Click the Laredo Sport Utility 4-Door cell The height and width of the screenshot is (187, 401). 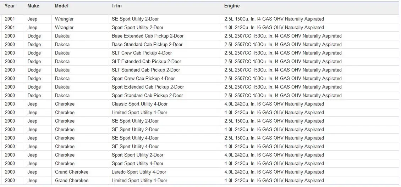(139, 172)
